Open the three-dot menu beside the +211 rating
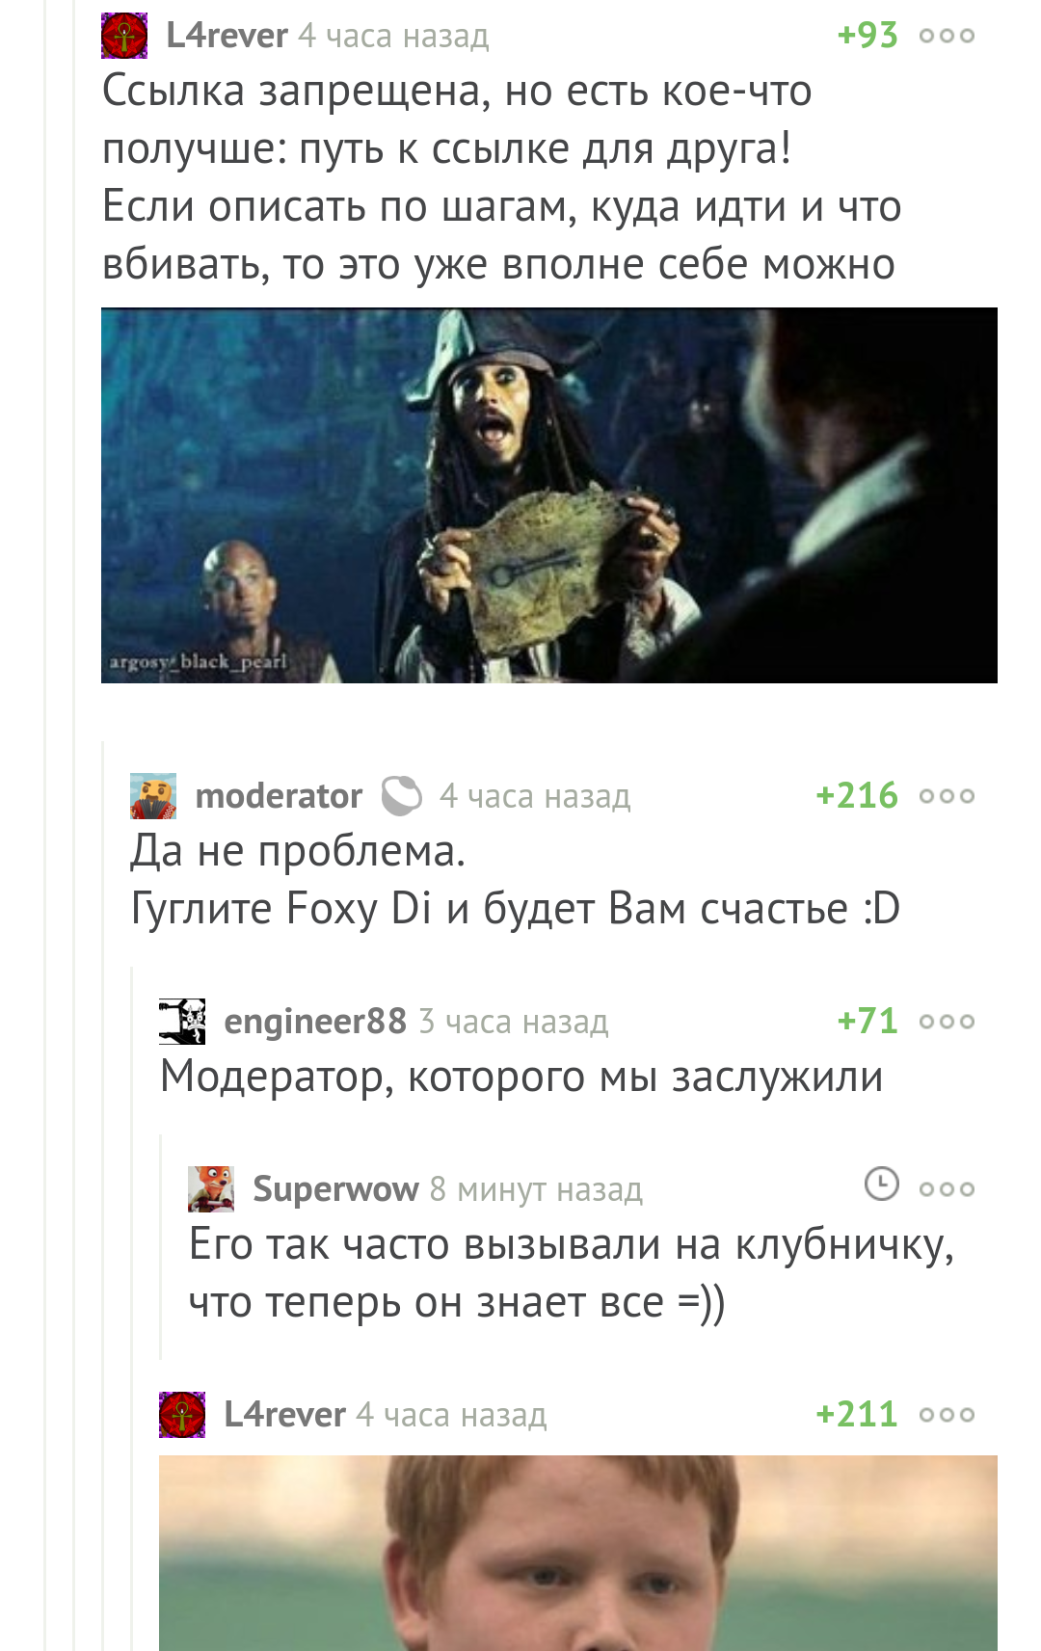Image resolution: width=1041 pixels, height=1651 pixels. point(947,1415)
